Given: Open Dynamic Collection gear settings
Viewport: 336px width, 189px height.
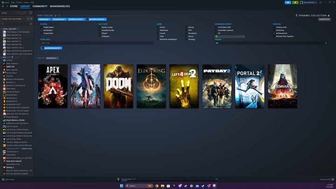Looking at the screenshot, I should (x=329, y=15).
